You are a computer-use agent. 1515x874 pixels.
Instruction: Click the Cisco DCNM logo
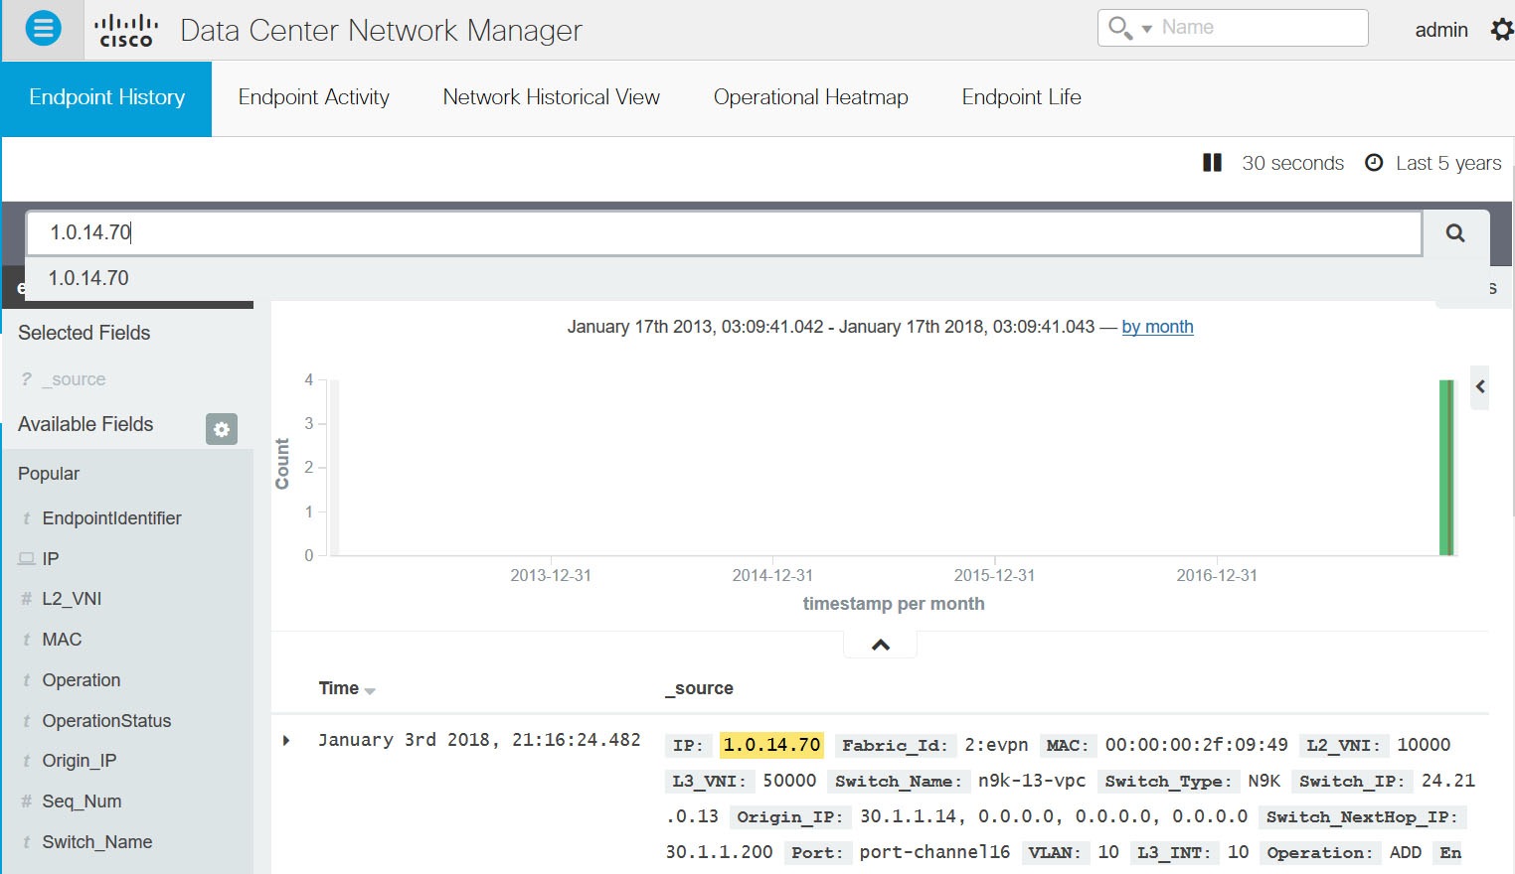click(125, 29)
